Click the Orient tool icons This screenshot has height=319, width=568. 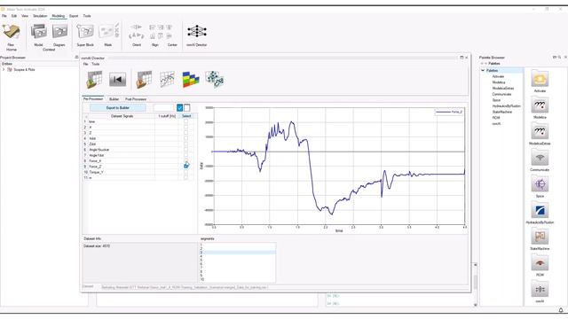137,32
